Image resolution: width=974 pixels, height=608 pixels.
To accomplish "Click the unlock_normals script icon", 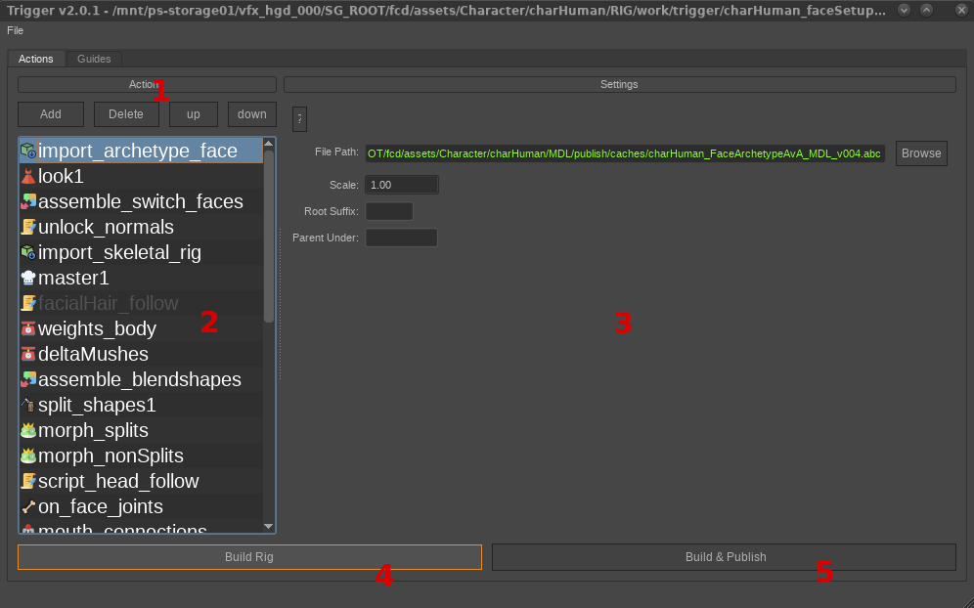I will tap(28, 227).
